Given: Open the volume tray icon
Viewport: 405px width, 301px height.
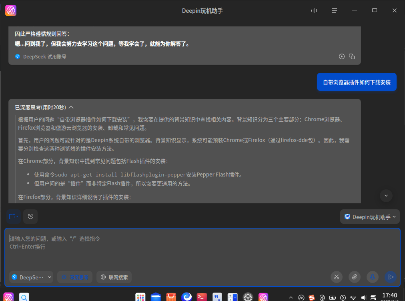Looking at the screenshot, I should click(x=364, y=298).
